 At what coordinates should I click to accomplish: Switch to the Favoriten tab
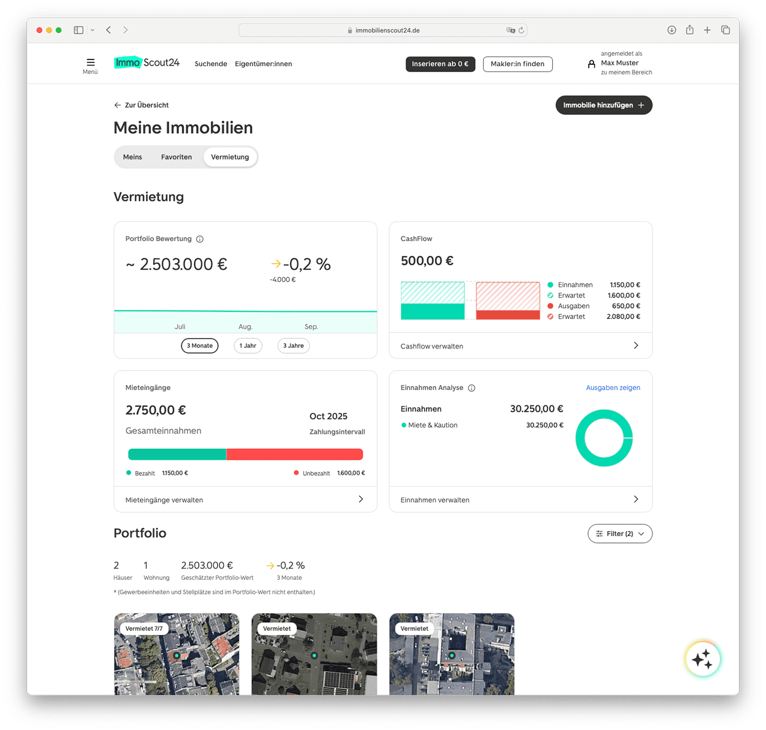coord(176,157)
